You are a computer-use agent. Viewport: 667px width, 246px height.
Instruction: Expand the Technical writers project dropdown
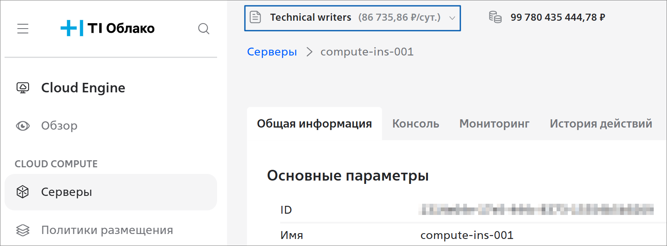point(352,17)
